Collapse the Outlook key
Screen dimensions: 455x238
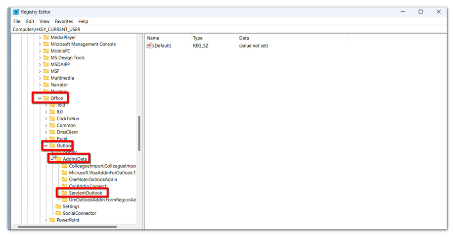point(46,145)
